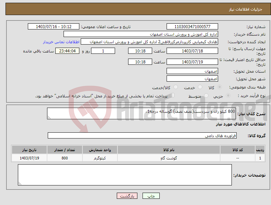
Task: Toggle the treasury bonds payment checkbox
Action: (x=172, y=95)
